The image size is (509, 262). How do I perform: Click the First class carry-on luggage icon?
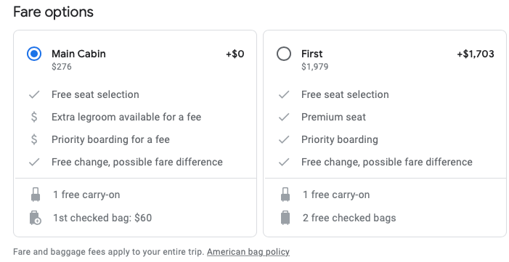pyautogui.click(x=285, y=195)
